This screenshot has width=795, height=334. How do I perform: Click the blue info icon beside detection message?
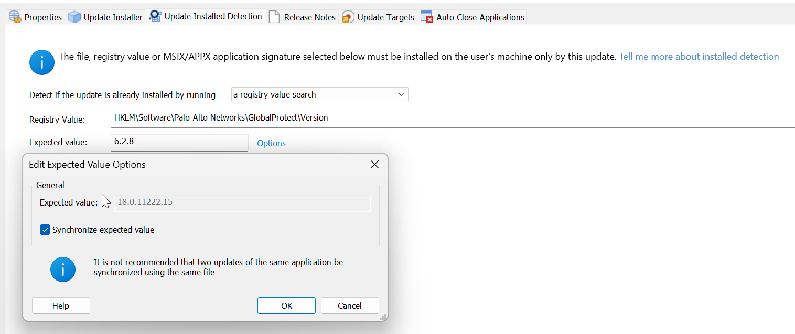coord(41,62)
